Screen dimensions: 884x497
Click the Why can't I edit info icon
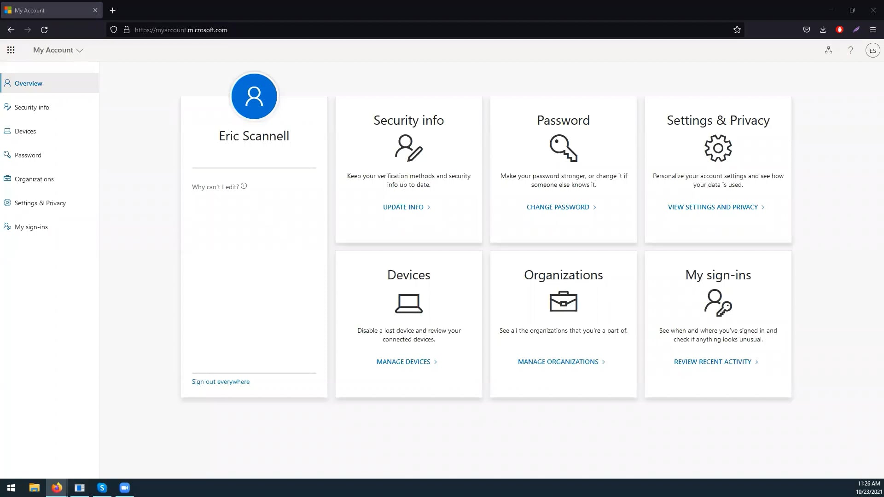click(x=244, y=186)
